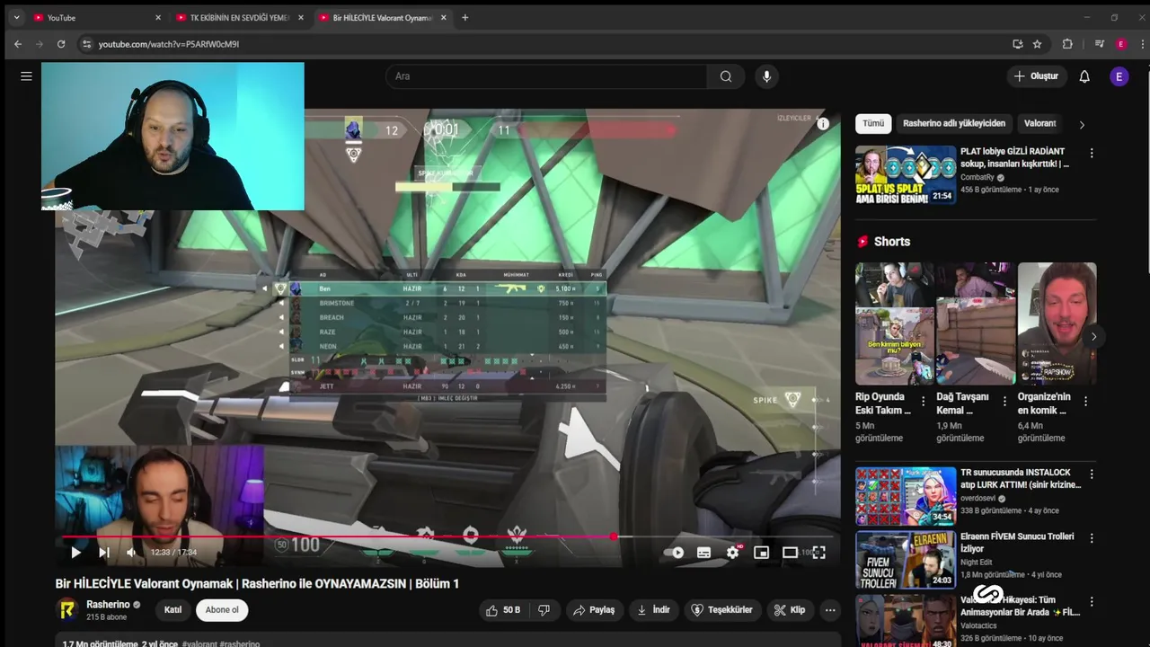The height and width of the screenshot is (647, 1150).
Task: Show more Shorts with the next arrow
Action: (x=1093, y=337)
